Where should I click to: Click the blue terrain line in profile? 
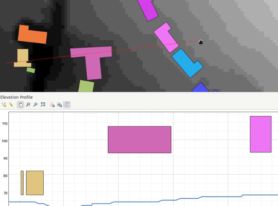click(204, 197)
